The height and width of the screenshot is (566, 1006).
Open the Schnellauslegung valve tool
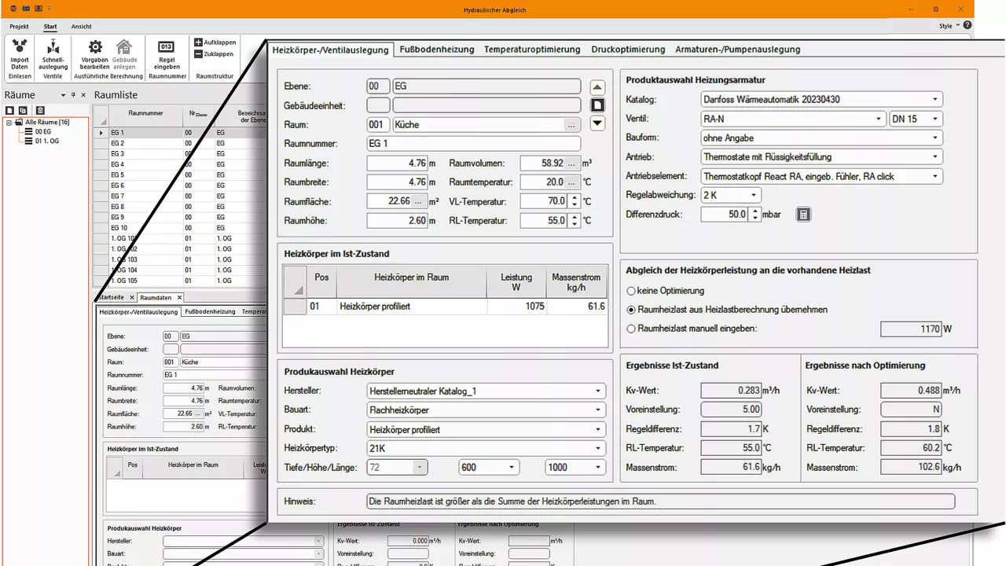53,49
